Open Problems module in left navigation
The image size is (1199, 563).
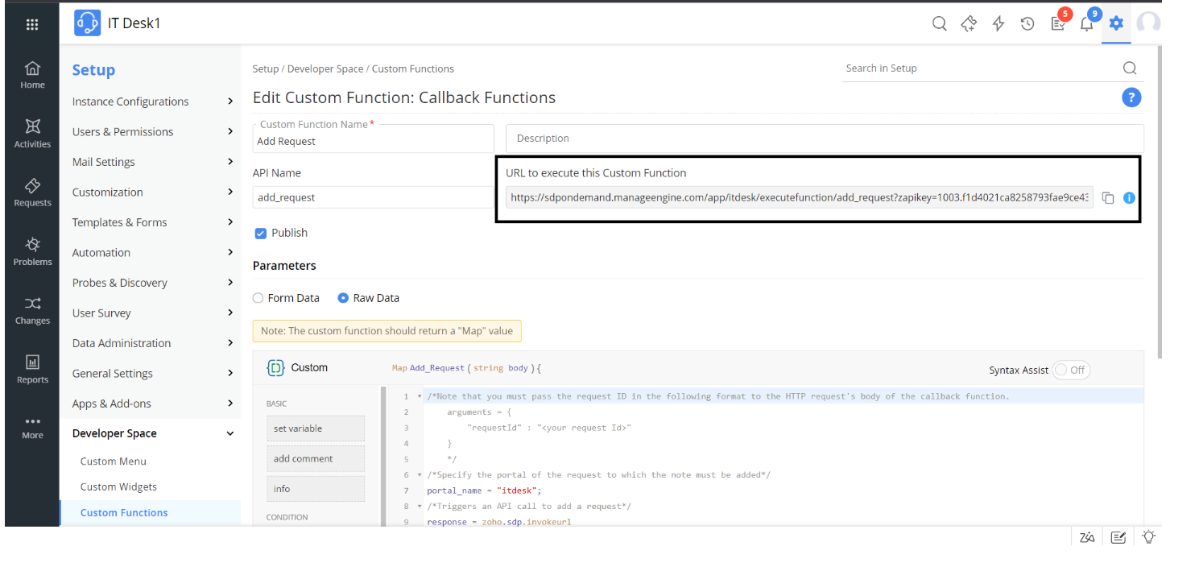(32, 251)
